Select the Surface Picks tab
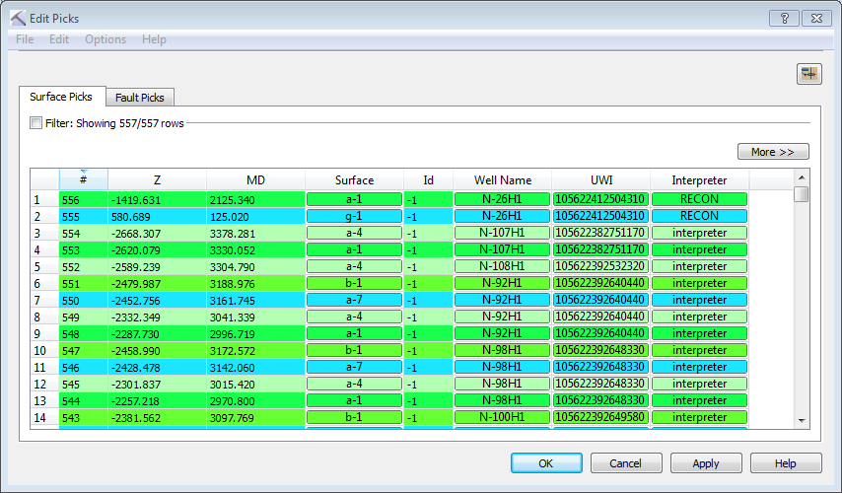 (x=61, y=97)
